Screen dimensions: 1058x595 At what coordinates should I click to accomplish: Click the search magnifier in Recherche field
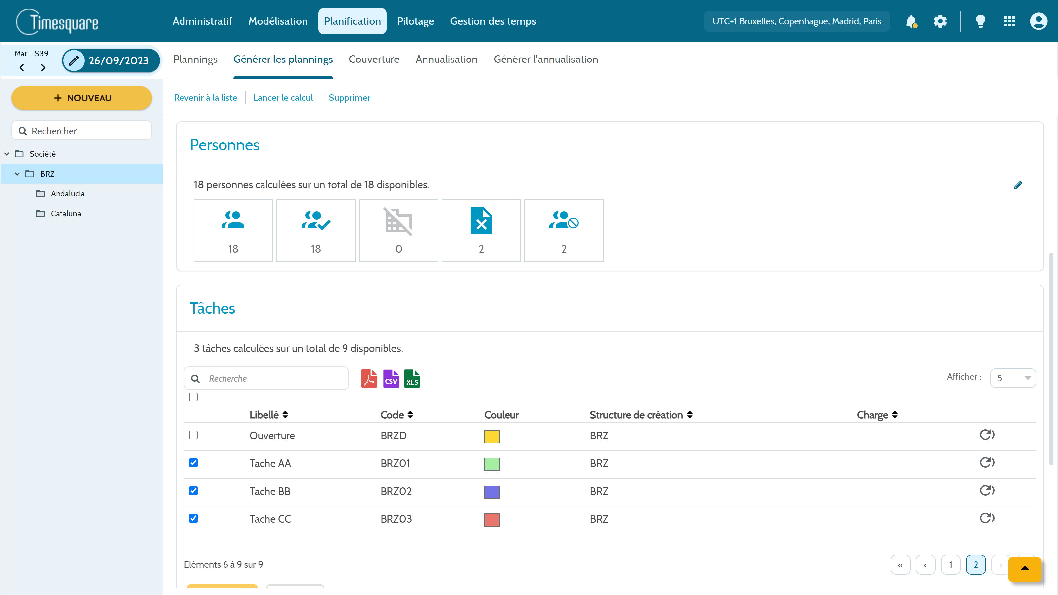pyautogui.click(x=195, y=378)
